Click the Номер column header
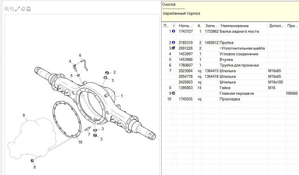The image size is (299, 175). coord(185,26)
